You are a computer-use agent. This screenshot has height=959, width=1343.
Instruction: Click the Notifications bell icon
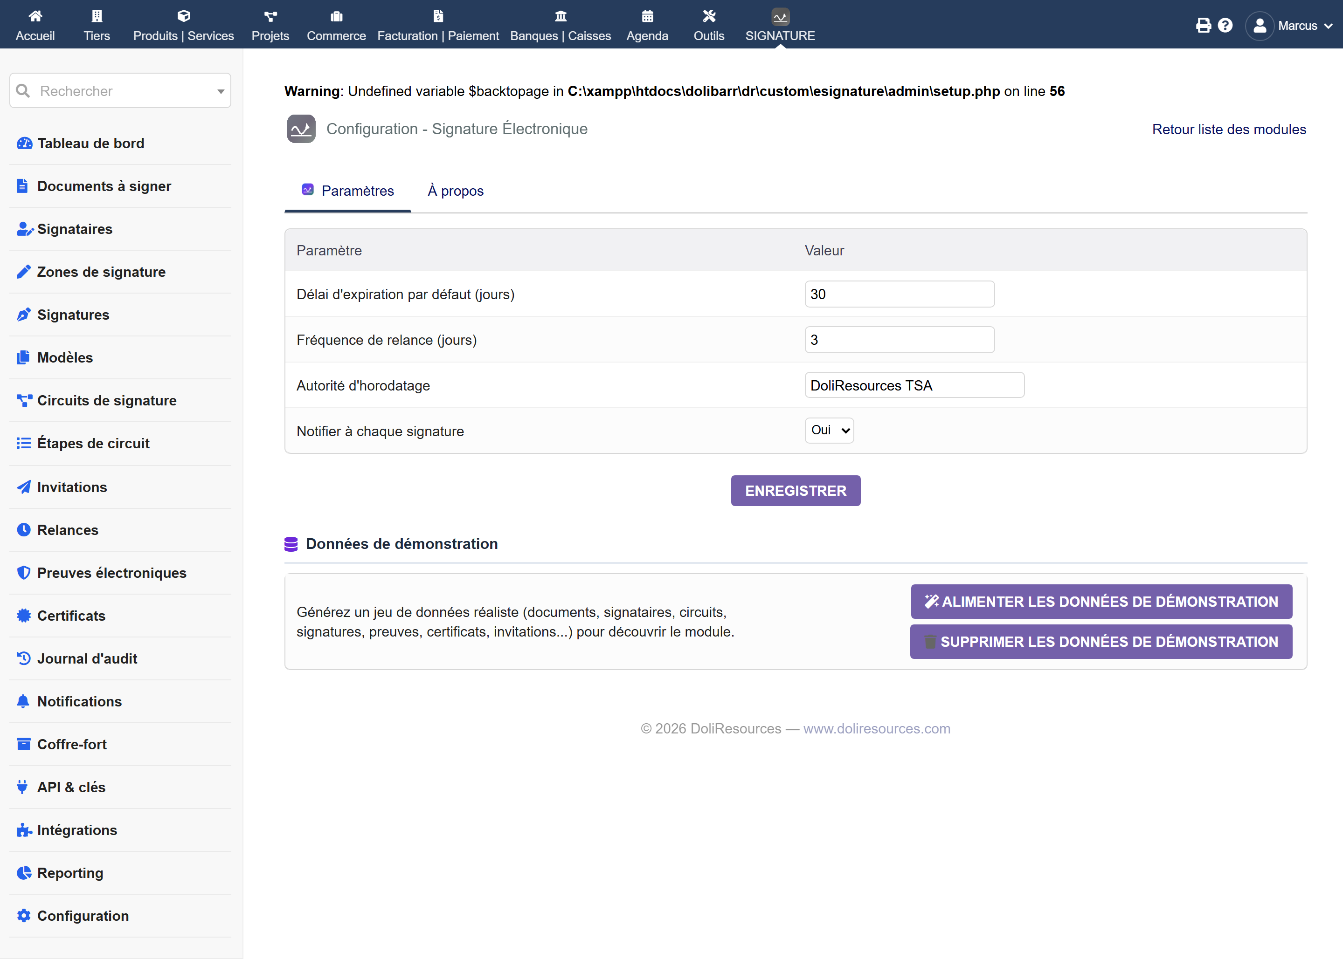23,701
